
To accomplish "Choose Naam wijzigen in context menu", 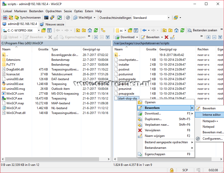I will [x=166, y=136].
